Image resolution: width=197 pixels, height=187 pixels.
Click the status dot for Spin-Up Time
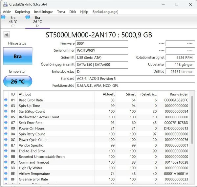pos(6,105)
